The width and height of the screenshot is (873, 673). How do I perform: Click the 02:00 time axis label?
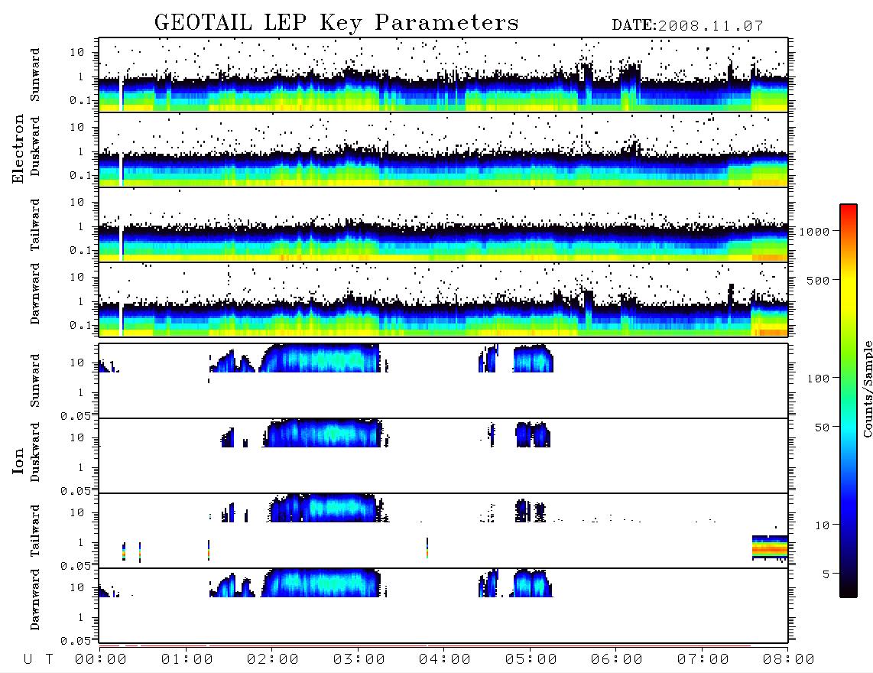point(273,660)
